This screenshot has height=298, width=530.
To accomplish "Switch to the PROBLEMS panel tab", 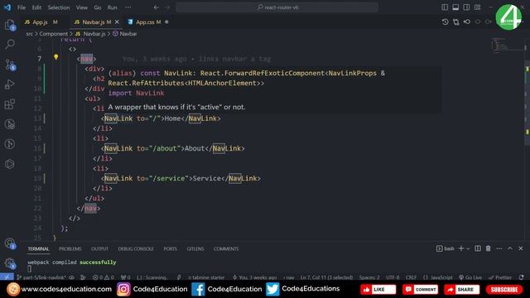I will tap(70, 248).
